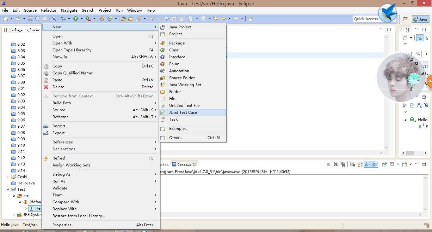432x232 pixels.
Task: Toggle Hide Fields filter in Outline
Action: click(426, 105)
